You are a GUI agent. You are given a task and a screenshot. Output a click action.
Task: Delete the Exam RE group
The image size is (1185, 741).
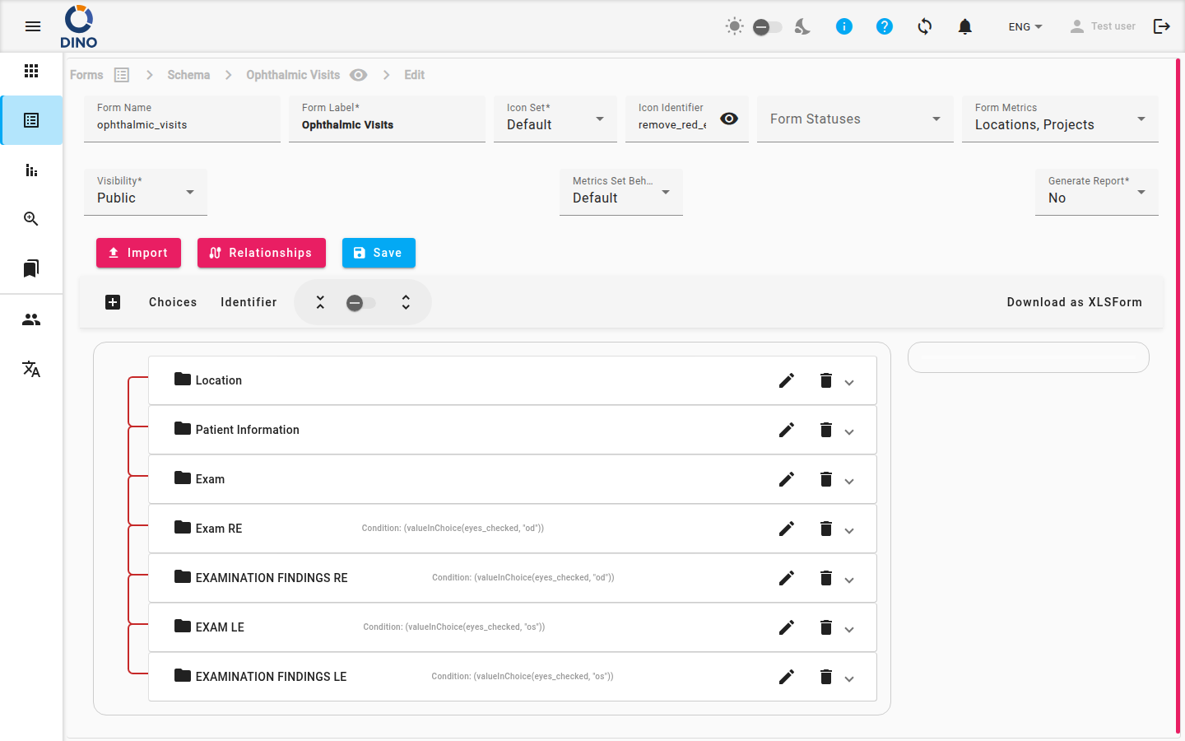click(x=826, y=529)
